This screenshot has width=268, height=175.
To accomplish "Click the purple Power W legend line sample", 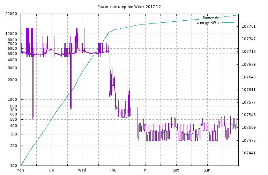I will (228, 18).
